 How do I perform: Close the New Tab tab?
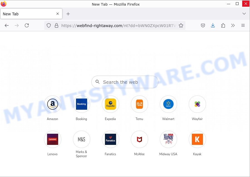point(58,14)
